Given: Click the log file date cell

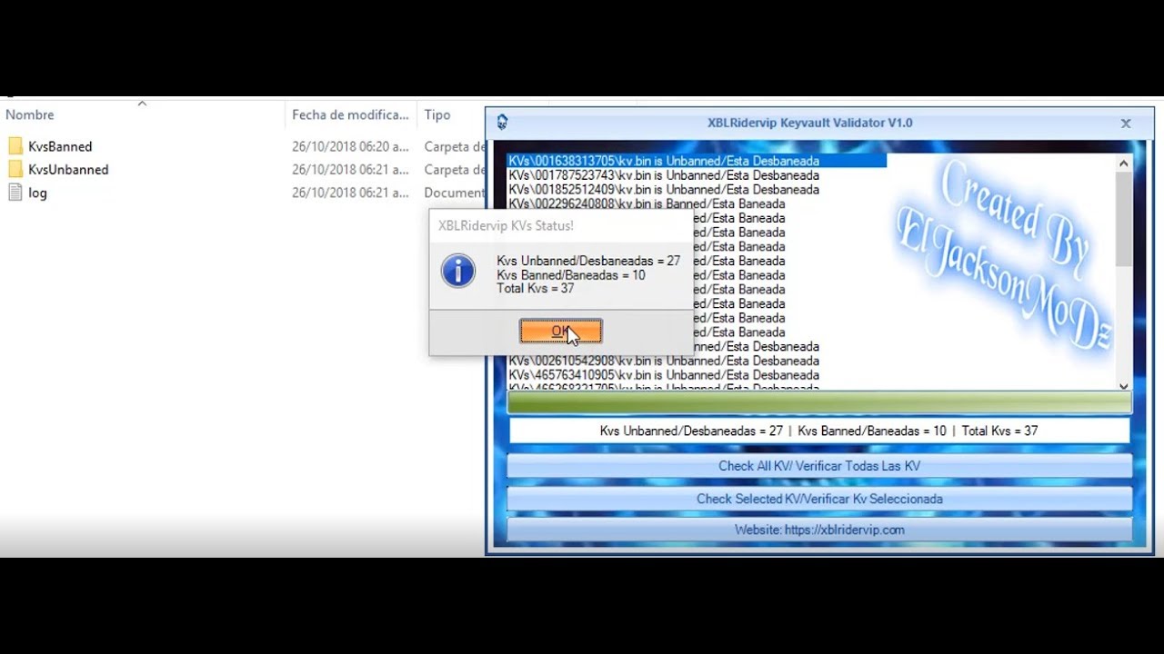Looking at the screenshot, I should (x=350, y=193).
